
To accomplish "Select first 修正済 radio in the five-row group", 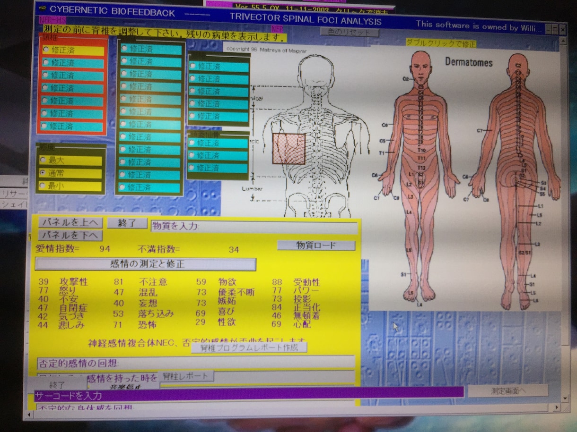I will click(x=193, y=66).
